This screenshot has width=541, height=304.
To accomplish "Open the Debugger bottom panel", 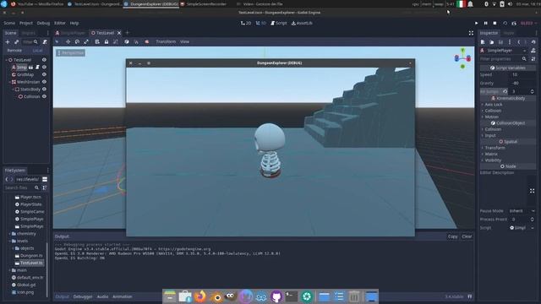I will (x=83, y=296).
